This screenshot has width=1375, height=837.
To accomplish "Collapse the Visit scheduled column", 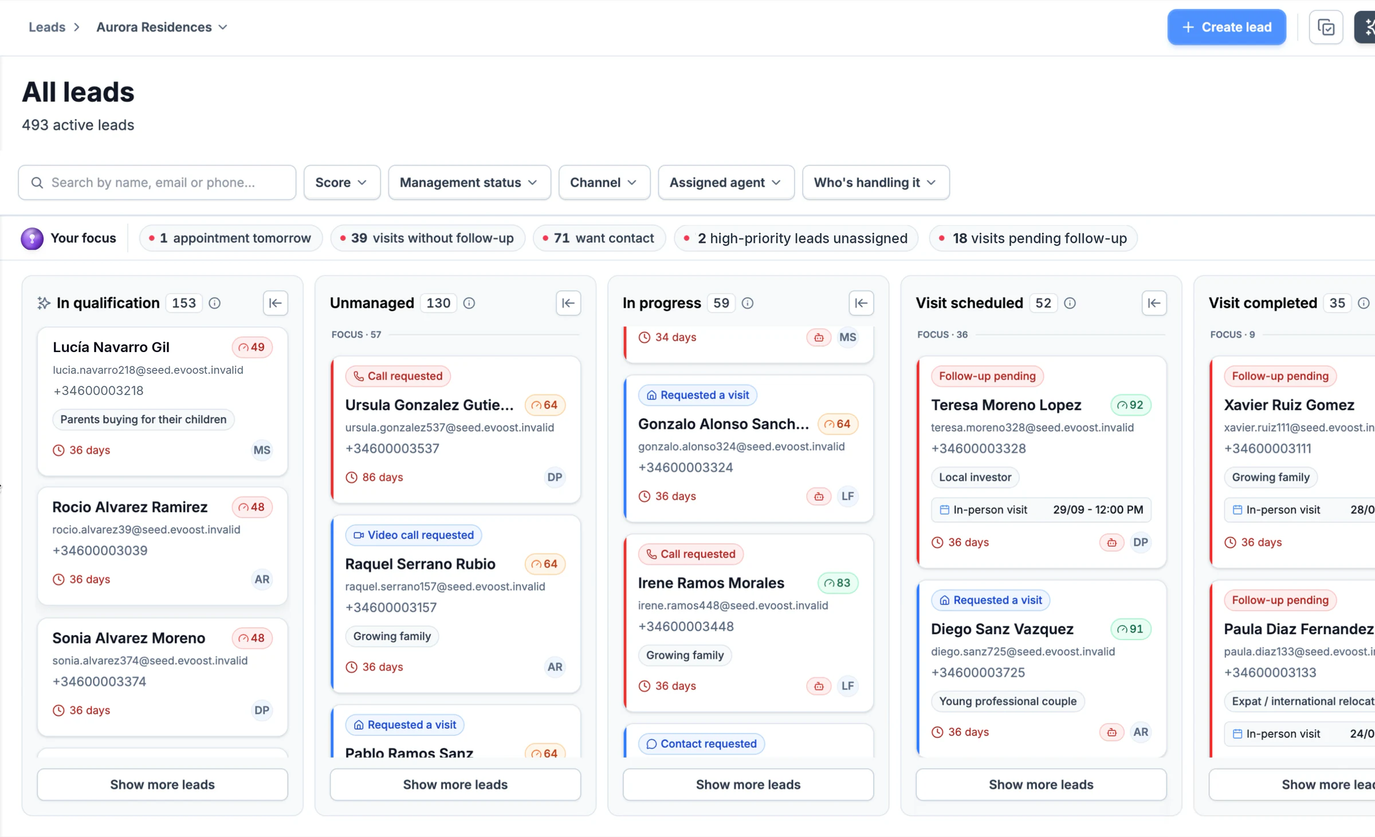I will point(1154,303).
